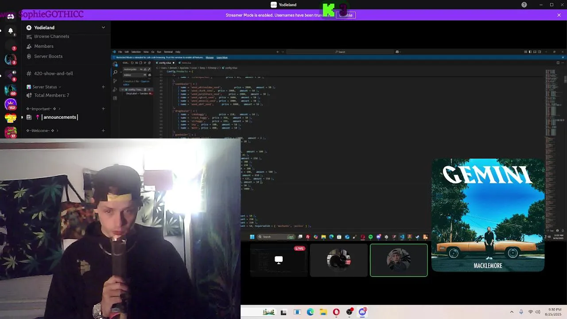Open File Explorer from bottom taskbar
This screenshot has height=319, width=567.
[x=323, y=312]
